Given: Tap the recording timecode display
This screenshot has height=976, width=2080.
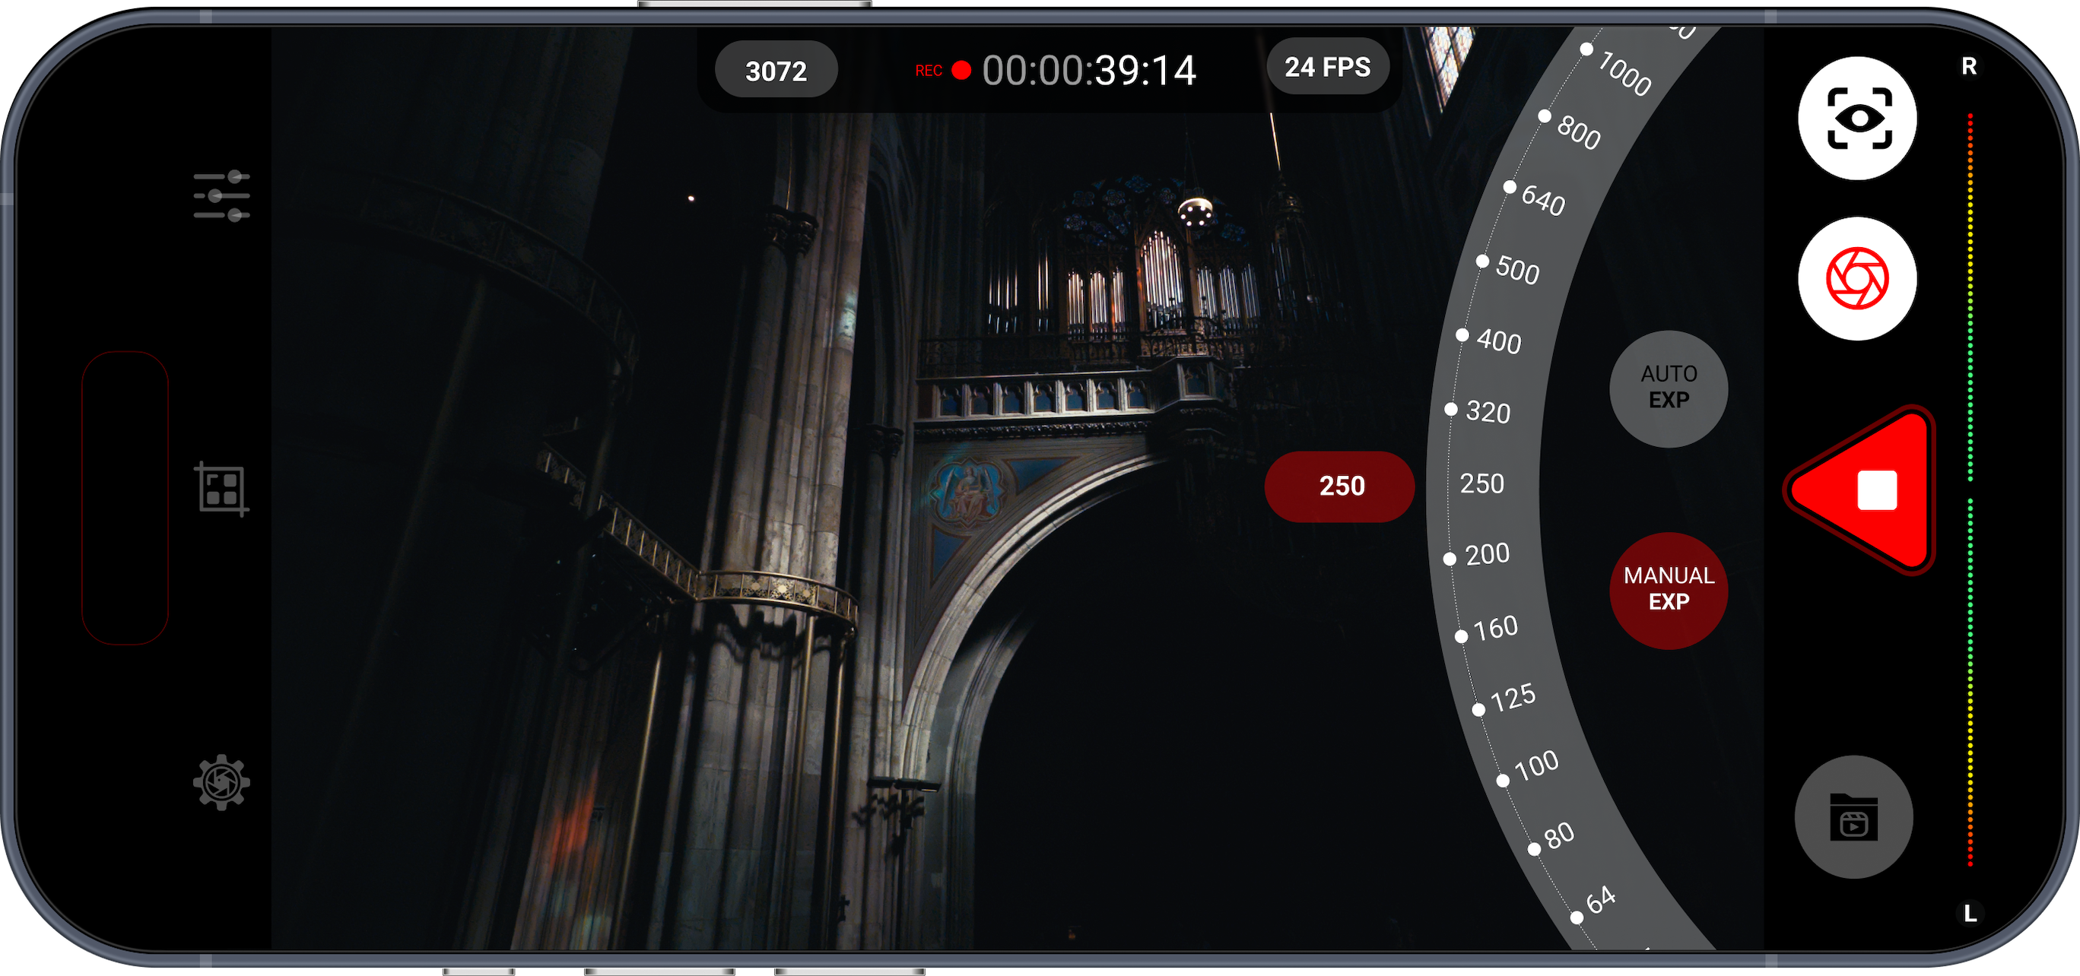Looking at the screenshot, I should pyautogui.click(x=1088, y=71).
